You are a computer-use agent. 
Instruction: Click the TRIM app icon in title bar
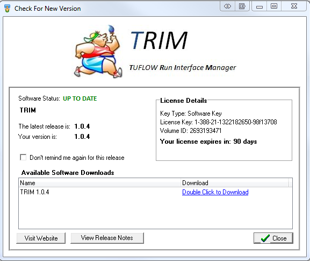[7, 9]
